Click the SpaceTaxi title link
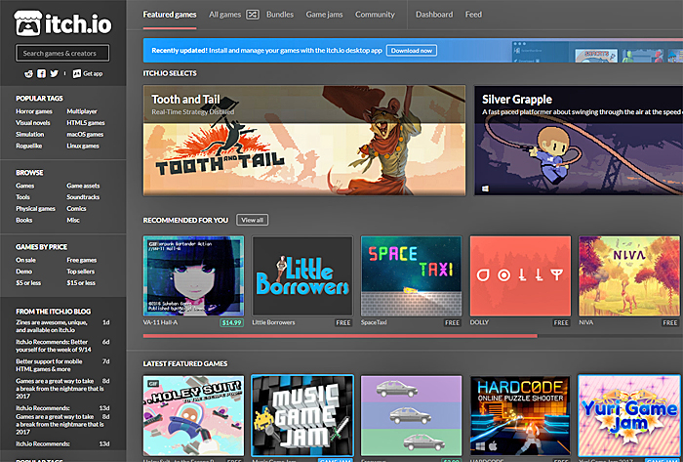Viewport: 683px width, 462px height. click(x=374, y=322)
